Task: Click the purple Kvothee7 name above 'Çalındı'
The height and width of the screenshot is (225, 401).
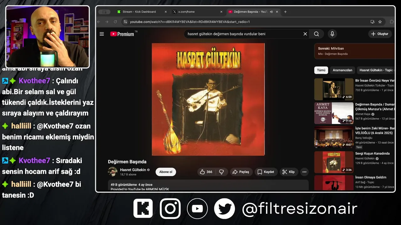Action: tap(34, 81)
